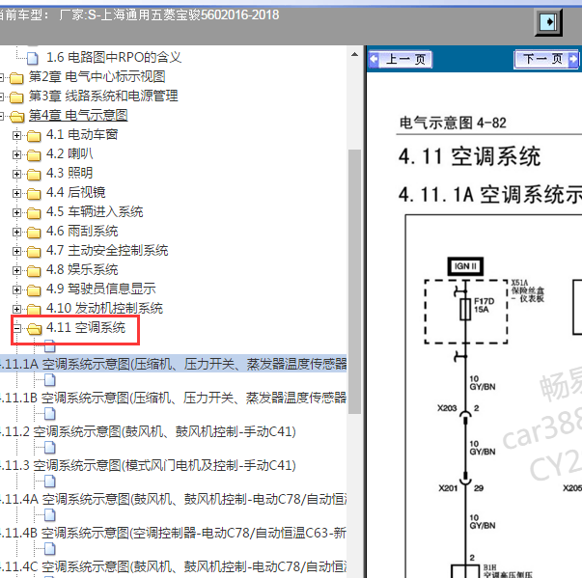Select the 4.3 照明 entry
Screen dimensions: 582x578
tap(69, 173)
